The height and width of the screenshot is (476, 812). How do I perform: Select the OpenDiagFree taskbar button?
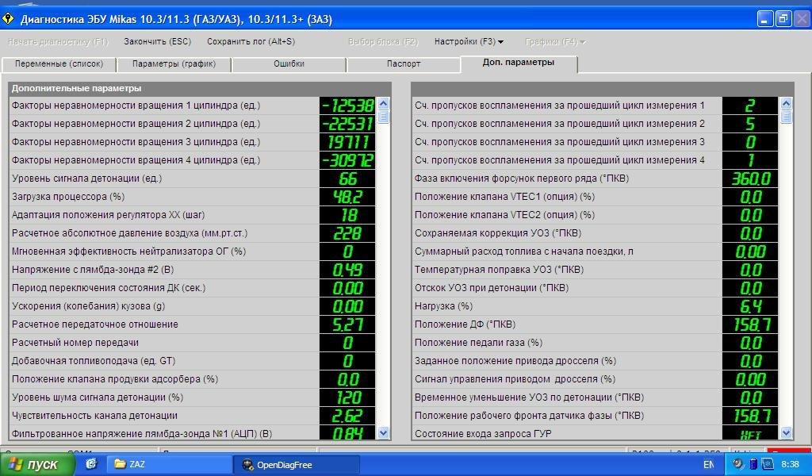click(297, 465)
